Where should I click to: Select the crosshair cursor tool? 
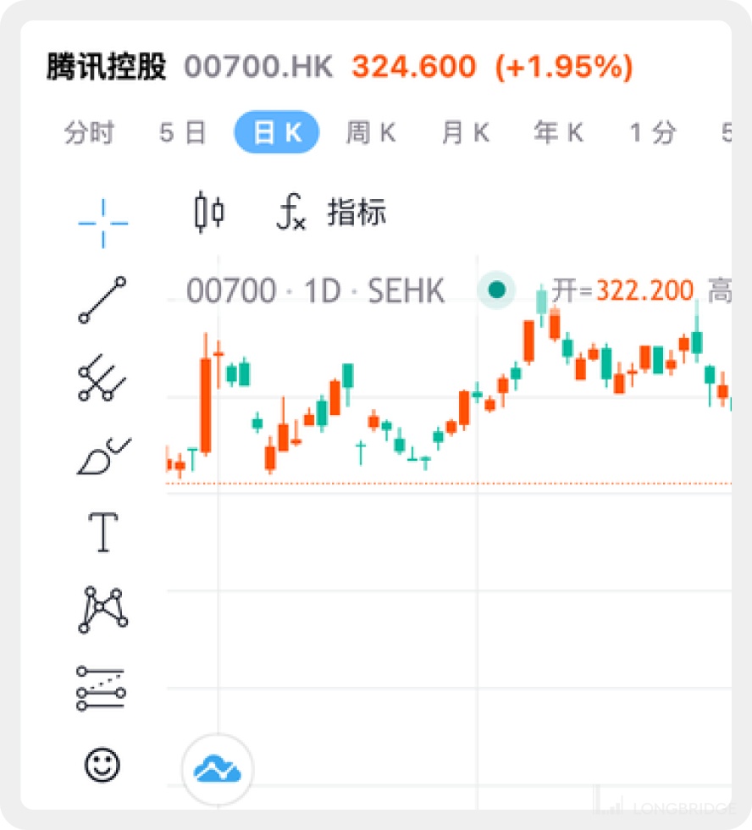point(102,224)
